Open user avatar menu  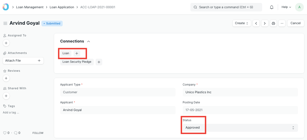tap(299, 7)
